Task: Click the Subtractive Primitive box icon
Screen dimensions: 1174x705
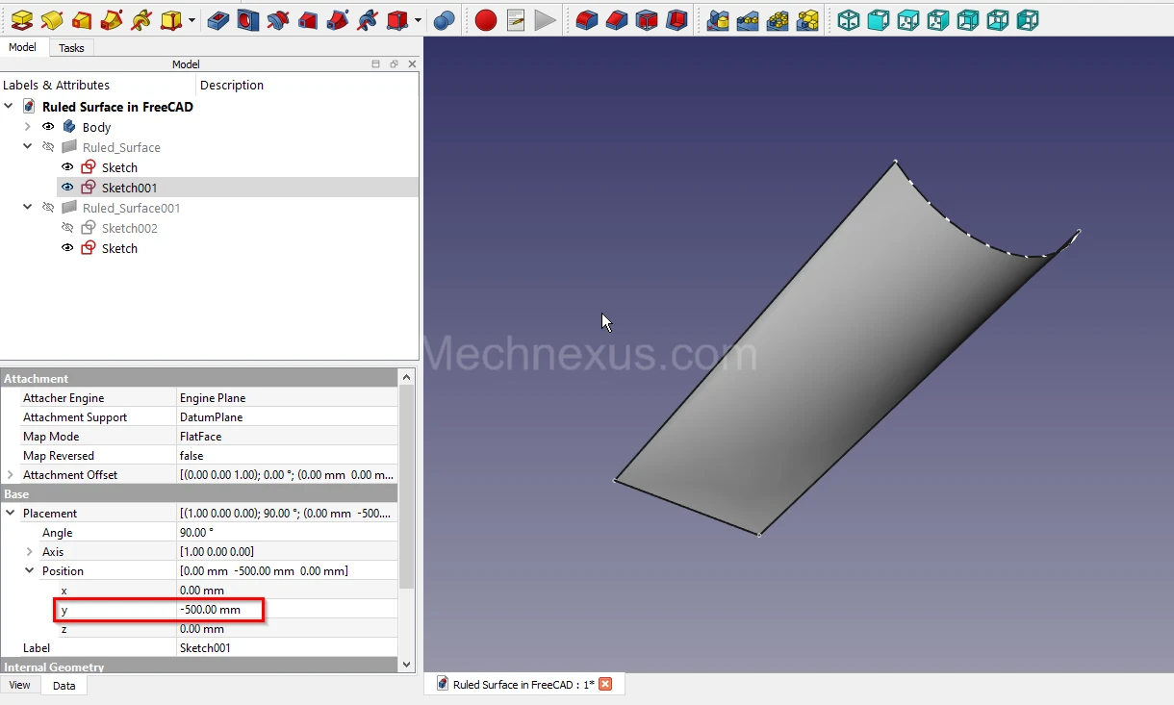Action: click(x=397, y=19)
